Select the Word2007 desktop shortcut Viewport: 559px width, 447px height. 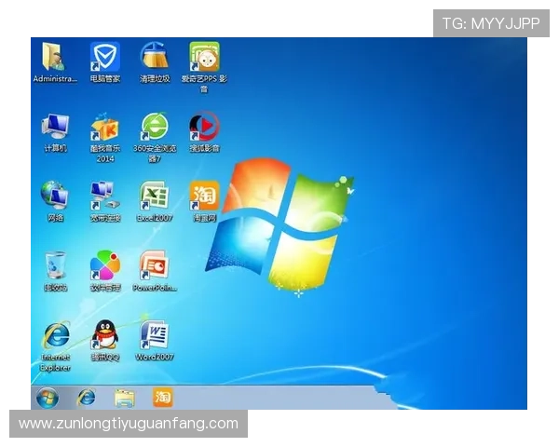pyautogui.click(x=154, y=335)
